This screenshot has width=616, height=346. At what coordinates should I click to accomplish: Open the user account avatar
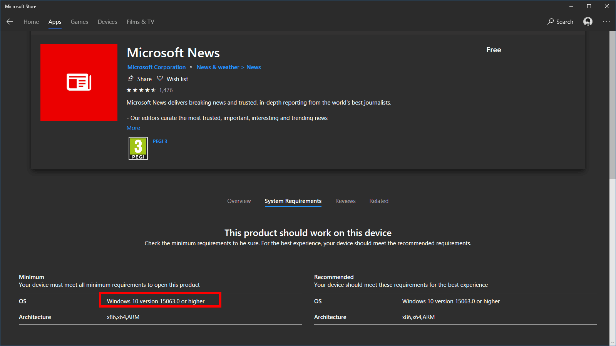click(x=588, y=22)
